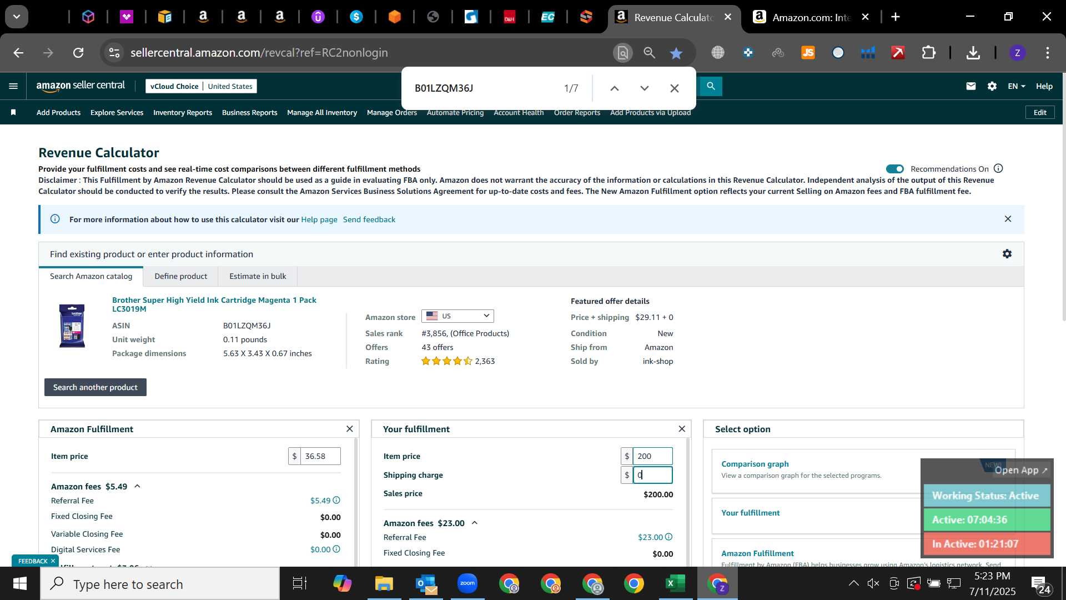Viewport: 1066px width, 600px height.
Task: Open new browser tab
Action: point(896,17)
